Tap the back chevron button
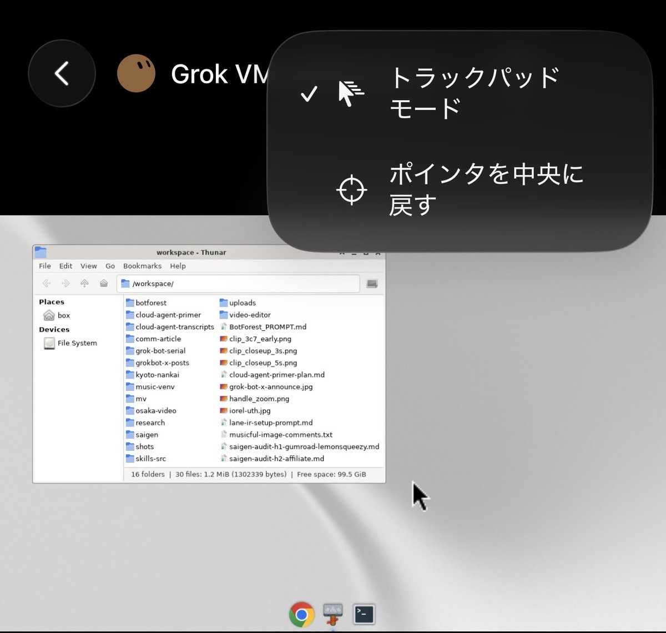This screenshot has width=666, height=633. (62, 73)
